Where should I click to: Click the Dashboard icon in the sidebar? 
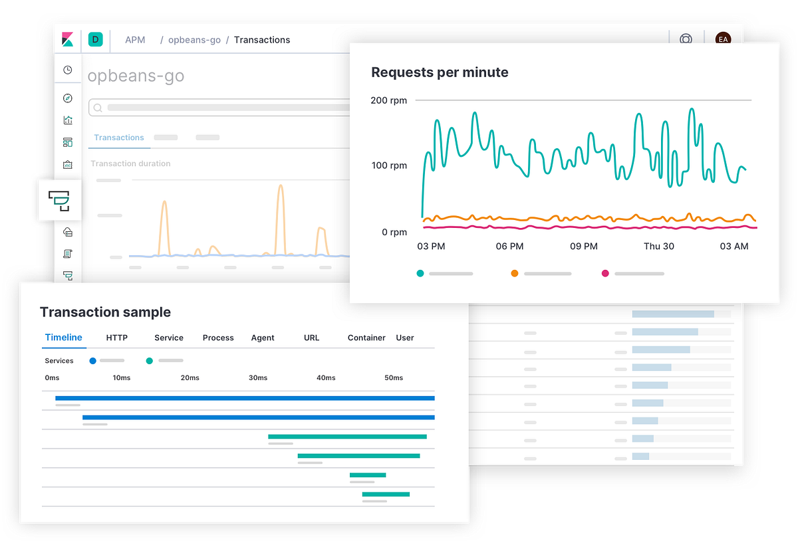pos(67,142)
